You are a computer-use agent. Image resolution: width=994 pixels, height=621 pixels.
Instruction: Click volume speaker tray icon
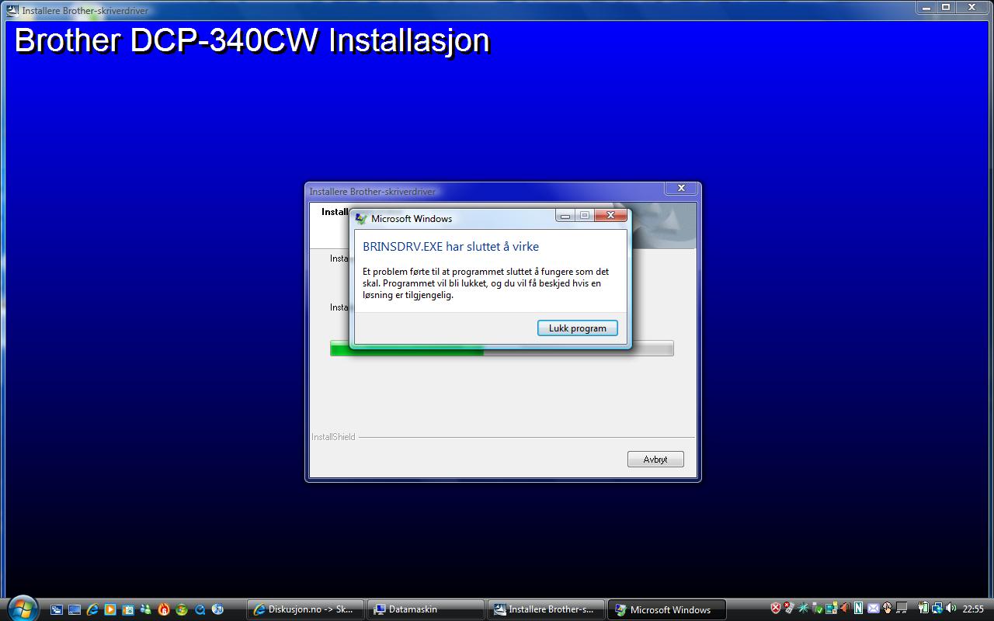pos(951,608)
